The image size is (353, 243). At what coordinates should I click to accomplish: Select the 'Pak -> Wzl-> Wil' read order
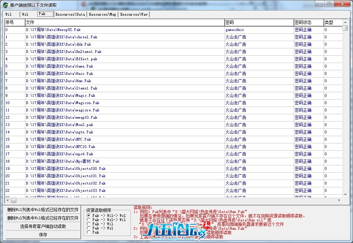coord(89,220)
